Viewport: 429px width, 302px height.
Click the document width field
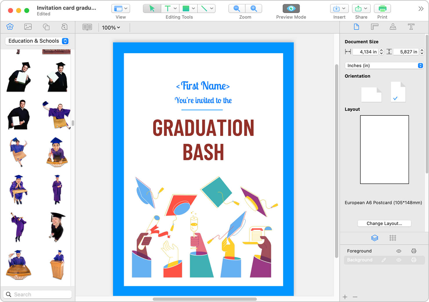(x=365, y=52)
